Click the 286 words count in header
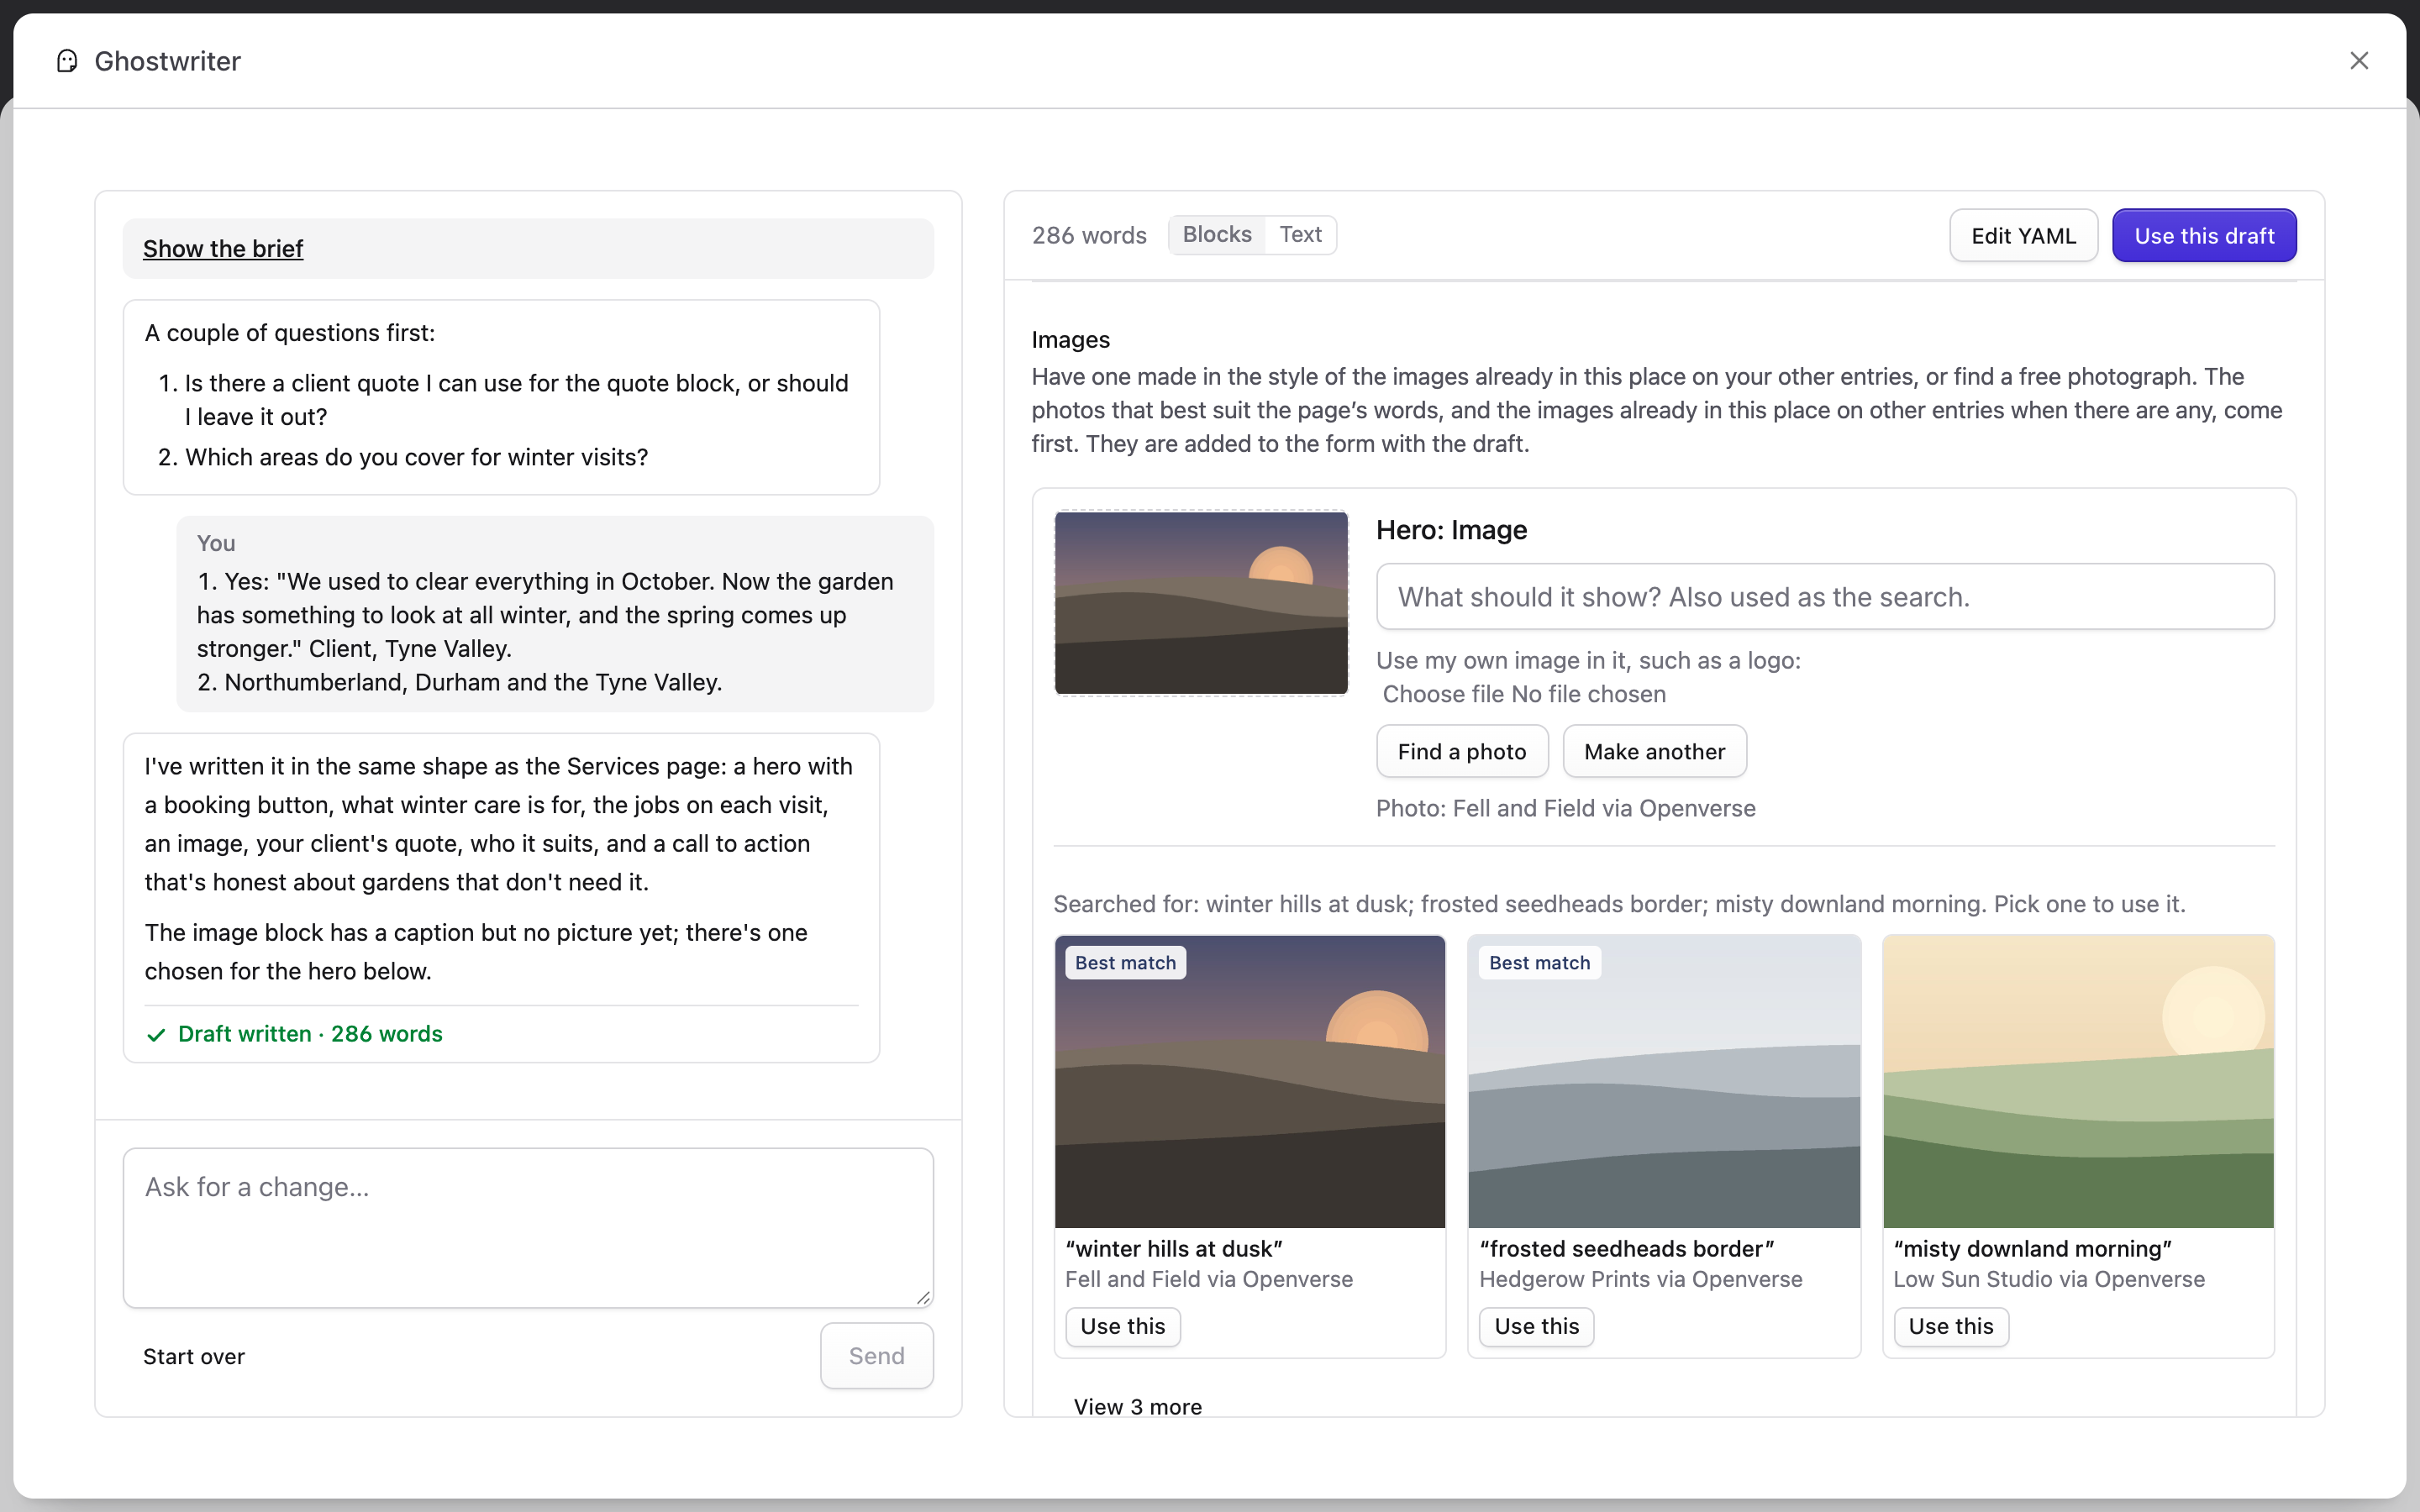This screenshot has width=2420, height=1512. (x=1089, y=235)
